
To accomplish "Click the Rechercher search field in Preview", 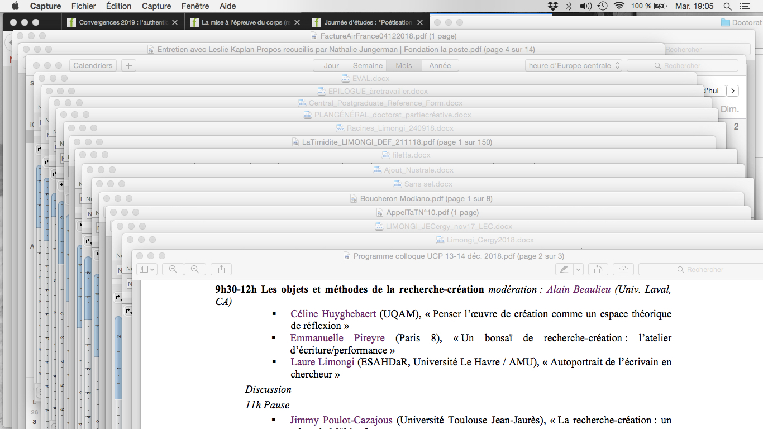I will click(704, 269).
